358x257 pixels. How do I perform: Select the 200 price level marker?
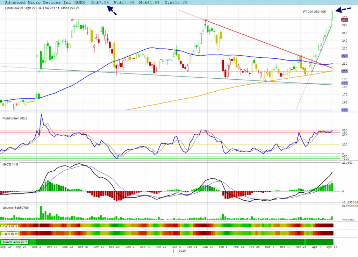[x=344, y=71]
